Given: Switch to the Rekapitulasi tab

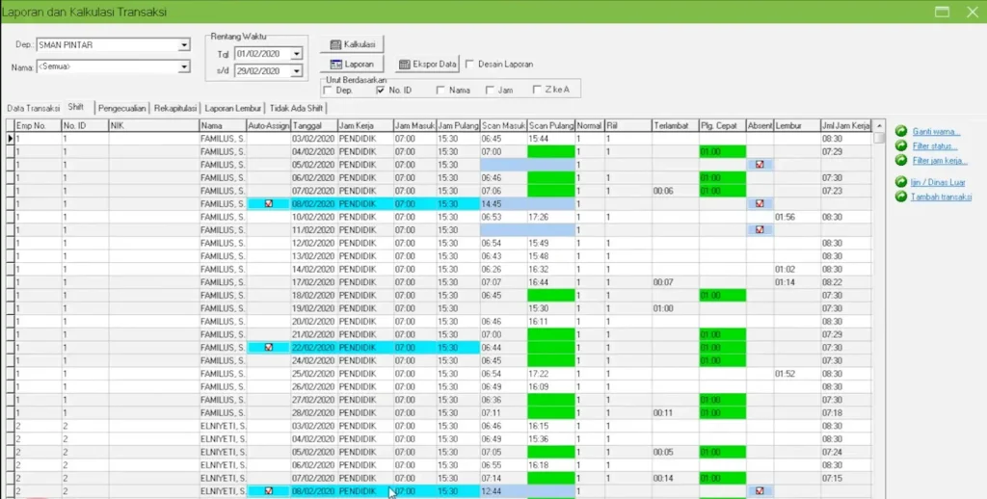Looking at the screenshot, I should pos(175,108).
